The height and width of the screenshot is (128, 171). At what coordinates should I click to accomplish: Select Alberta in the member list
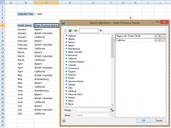point(71,39)
